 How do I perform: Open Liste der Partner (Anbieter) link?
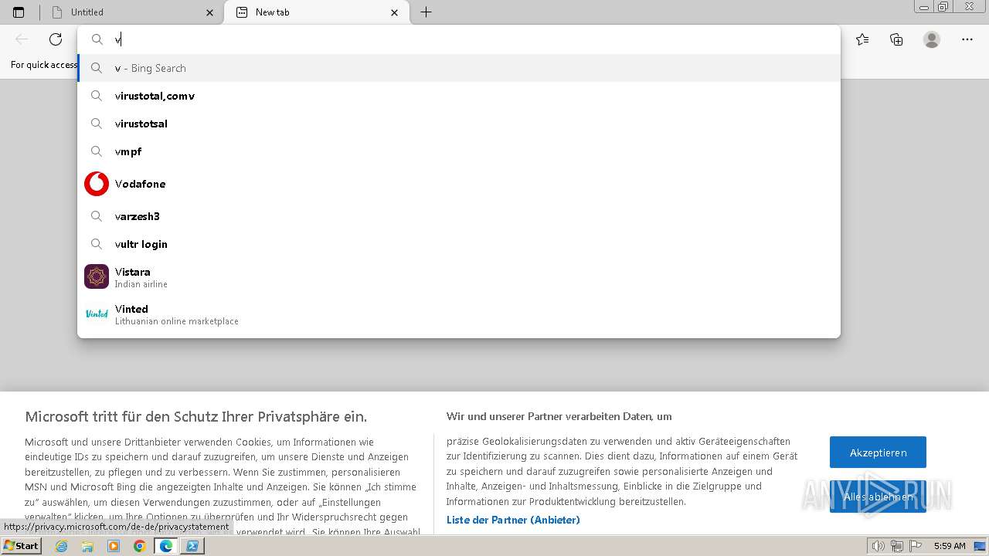(513, 520)
